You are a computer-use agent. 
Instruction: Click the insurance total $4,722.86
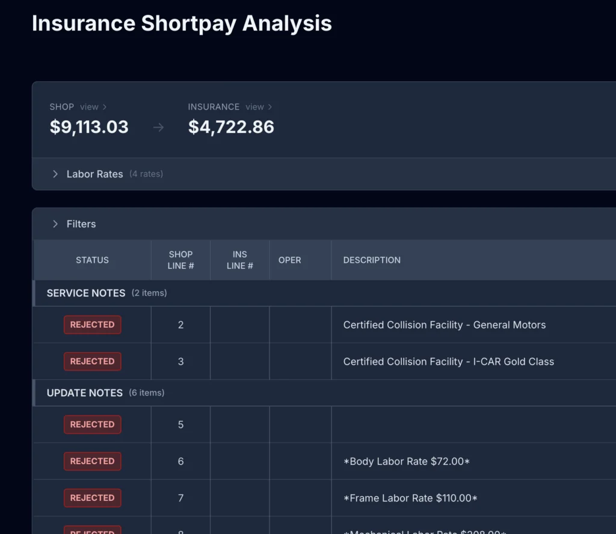tap(231, 127)
